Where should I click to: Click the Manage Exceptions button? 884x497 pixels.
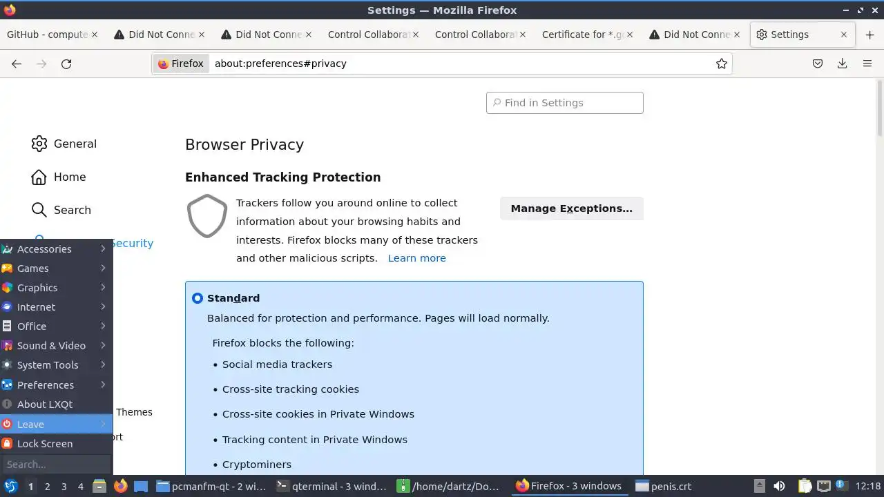tap(571, 208)
